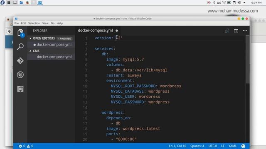Click the back arrow in the browser window behind
Screen dimensions: 266x149
point(9,31)
